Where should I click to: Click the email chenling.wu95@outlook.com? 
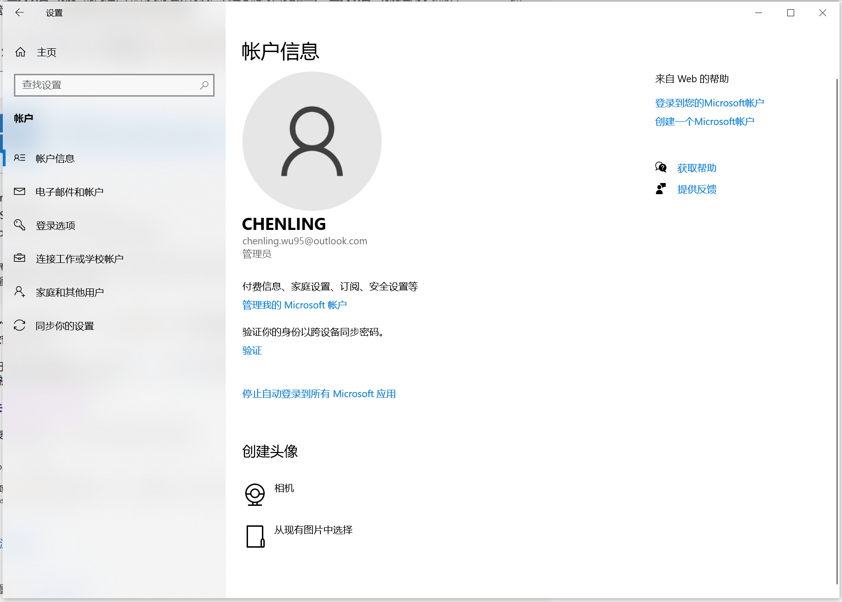pos(305,241)
